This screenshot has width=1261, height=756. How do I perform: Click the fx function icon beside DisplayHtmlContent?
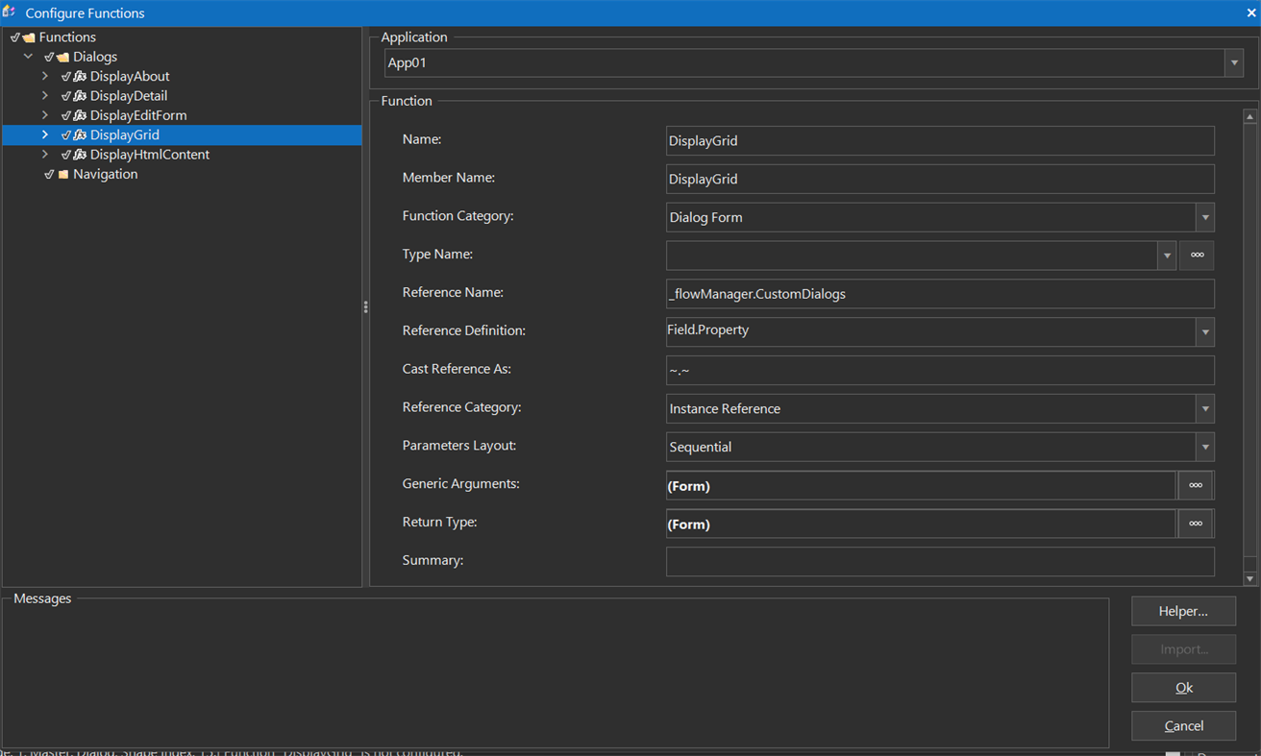(80, 155)
